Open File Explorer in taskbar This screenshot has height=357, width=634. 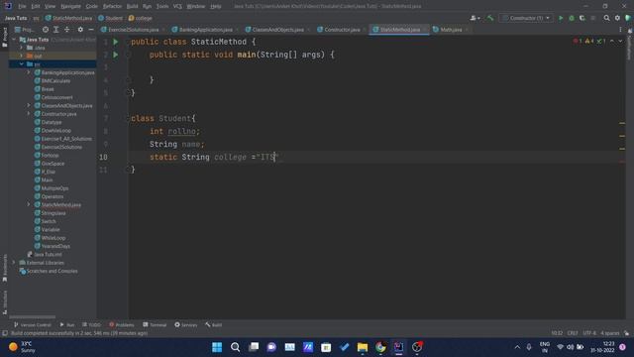coord(363,347)
